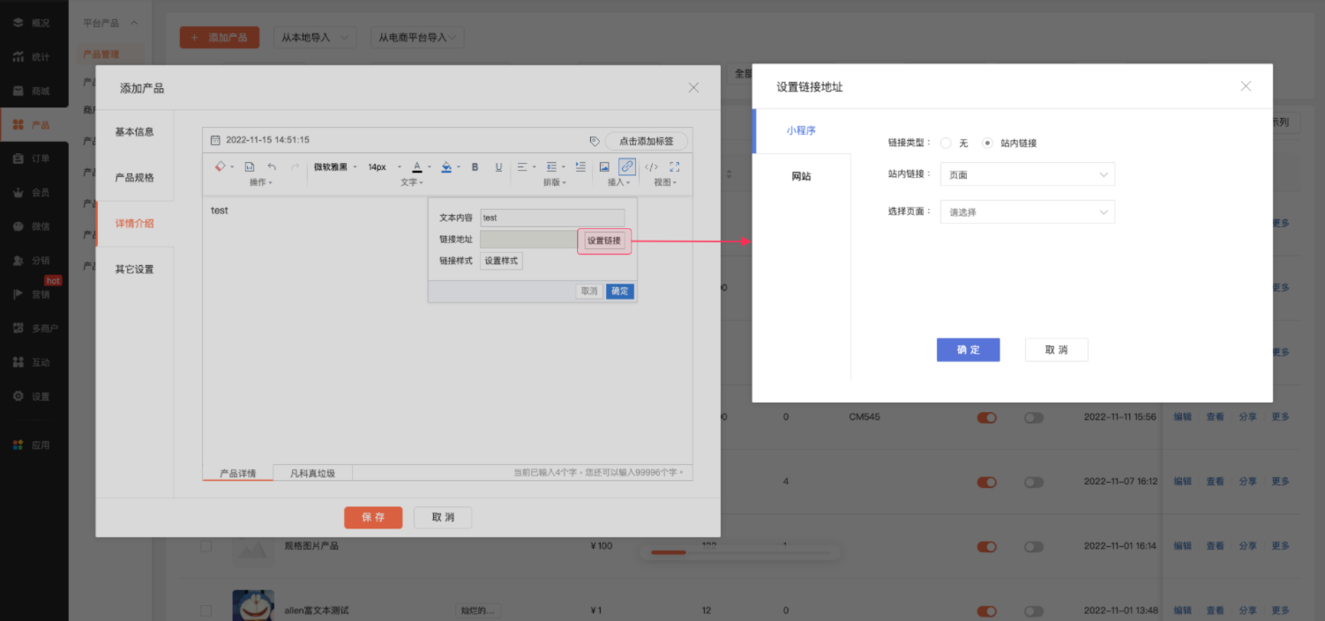
Task: Open 会员 members in the left sidebar
Action: click(x=34, y=192)
